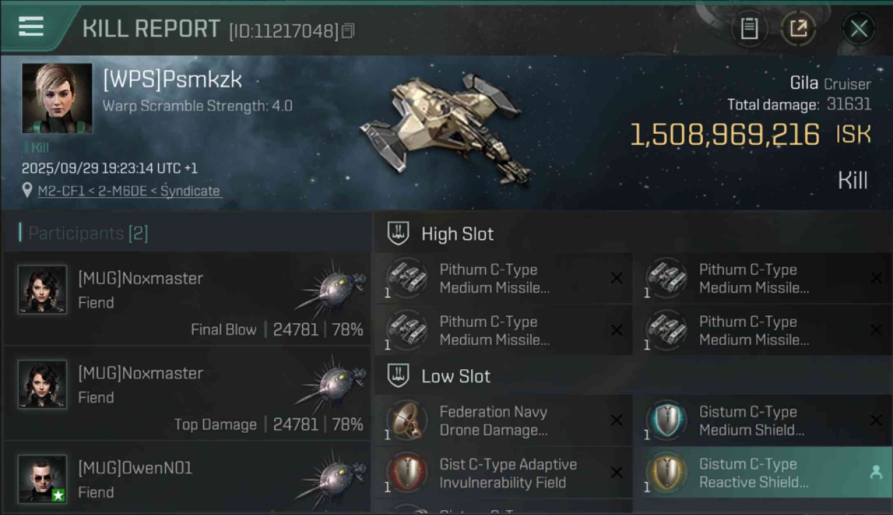Click the X mark beside Federation Navy Drone Damage

[617, 420]
